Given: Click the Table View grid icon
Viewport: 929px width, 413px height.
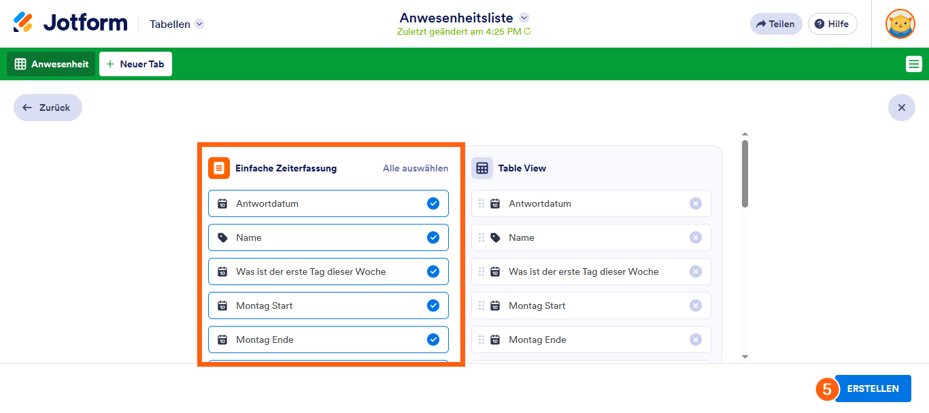Looking at the screenshot, I should click(x=482, y=168).
